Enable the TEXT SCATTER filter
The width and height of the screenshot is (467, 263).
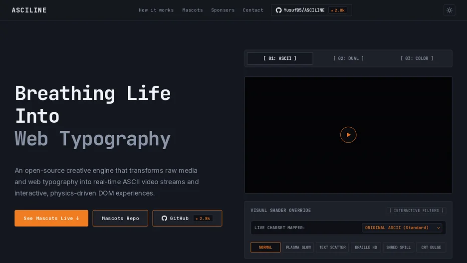(x=332, y=247)
